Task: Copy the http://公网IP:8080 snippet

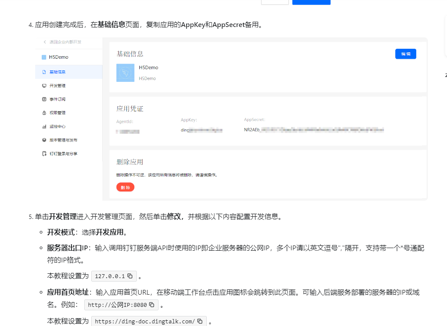Action: (152, 305)
